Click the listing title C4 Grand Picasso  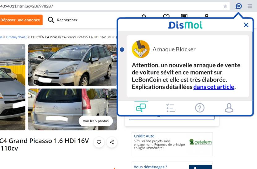pos(44,144)
